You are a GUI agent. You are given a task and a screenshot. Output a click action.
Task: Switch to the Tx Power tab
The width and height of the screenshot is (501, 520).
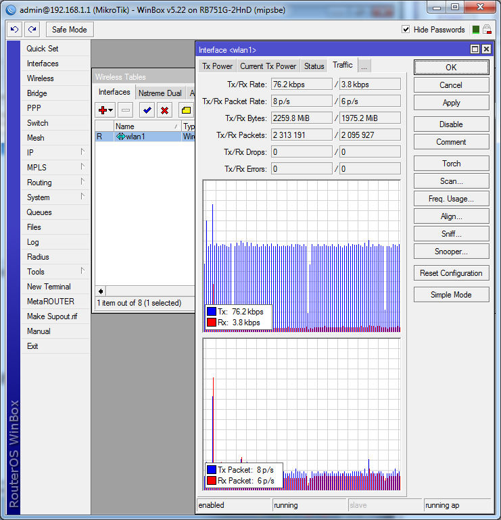pyautogui.click(x=218, y=66)
